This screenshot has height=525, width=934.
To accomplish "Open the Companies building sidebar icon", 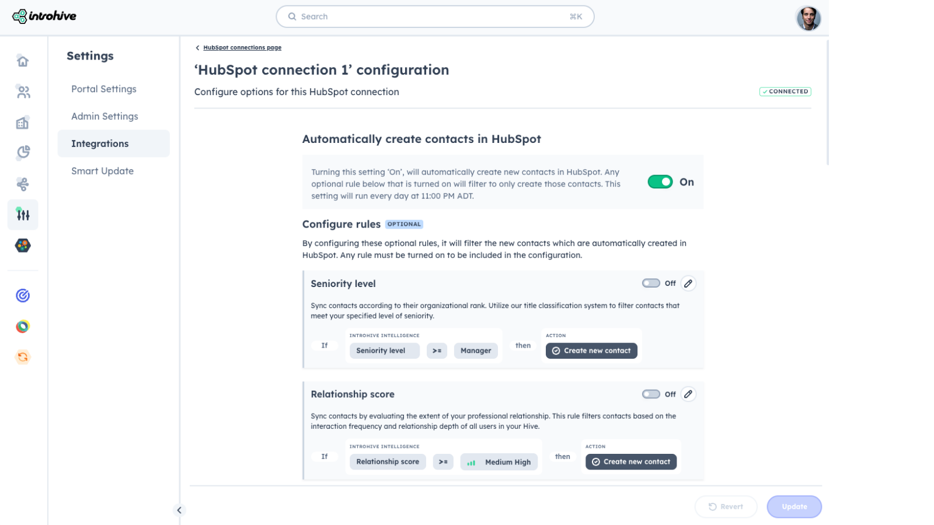I will pos(23,123).
